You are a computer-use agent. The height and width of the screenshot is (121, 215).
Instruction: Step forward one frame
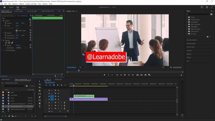tap(129, 75)
